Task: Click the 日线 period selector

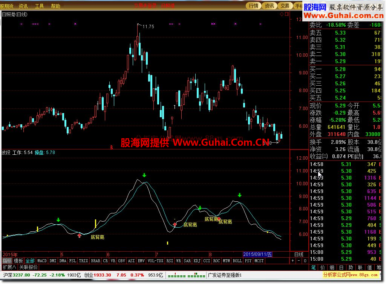Action: (299, 254)
